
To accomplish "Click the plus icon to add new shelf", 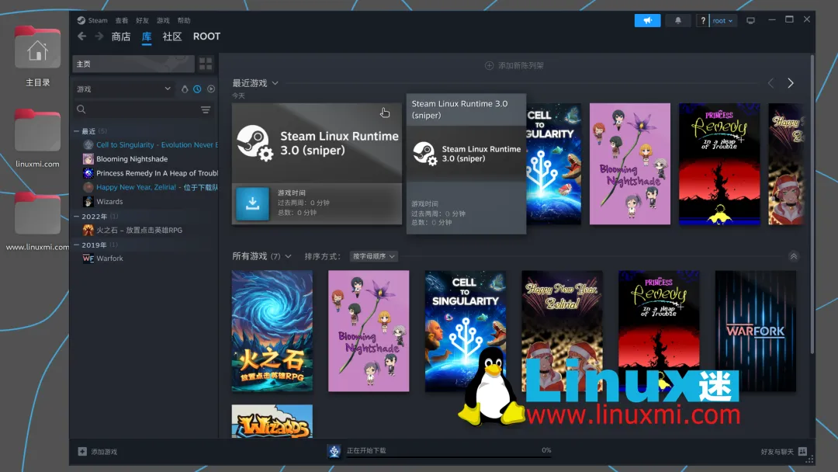I will click(x=489, y=65).
